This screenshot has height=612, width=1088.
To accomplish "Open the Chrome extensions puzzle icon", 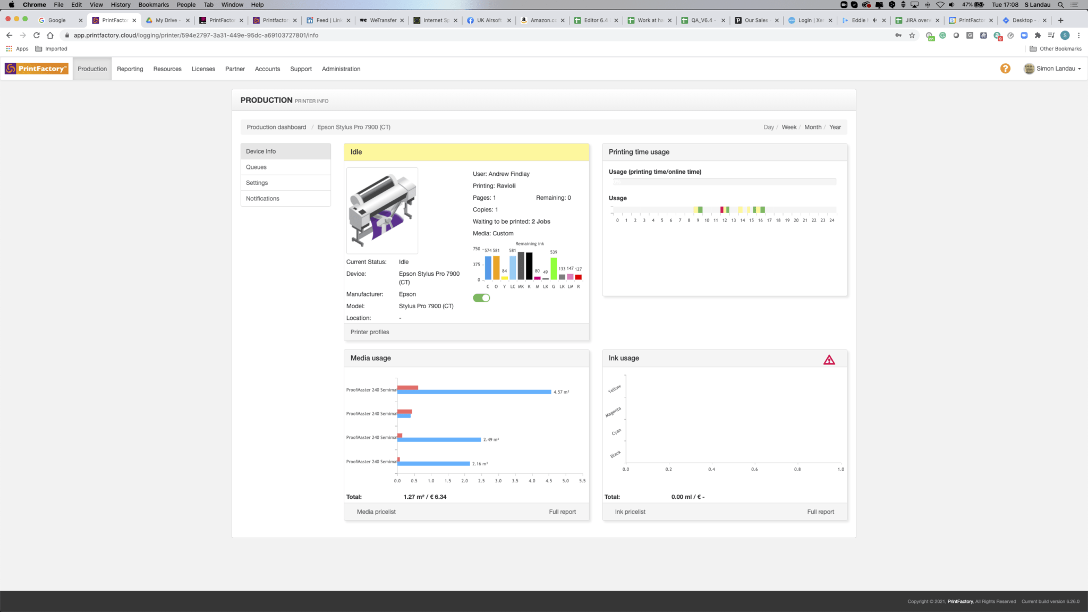I will [1038, 36].
